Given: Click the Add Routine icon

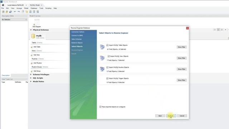Looking at the screenshot, I should coord(32,63).
